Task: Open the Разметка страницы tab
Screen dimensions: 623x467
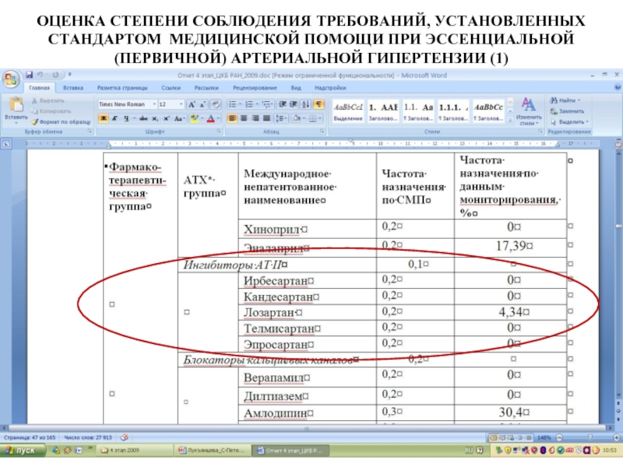Action: 122,88
